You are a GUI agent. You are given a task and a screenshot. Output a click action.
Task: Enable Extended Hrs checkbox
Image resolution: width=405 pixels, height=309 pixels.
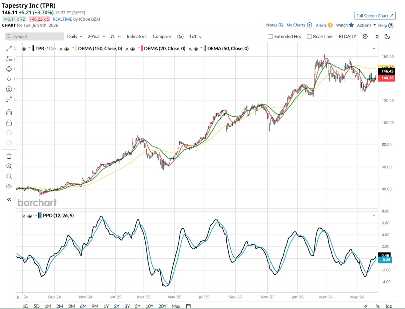pyautogui.click(x=270, y=36)
